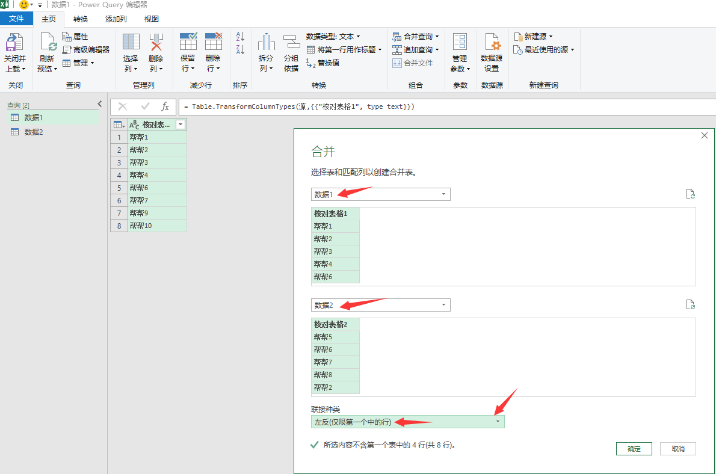Viewport: 716px width, 474px height.
Task: Select row number 5 in data grid
Action: click(x=119, y=188)
